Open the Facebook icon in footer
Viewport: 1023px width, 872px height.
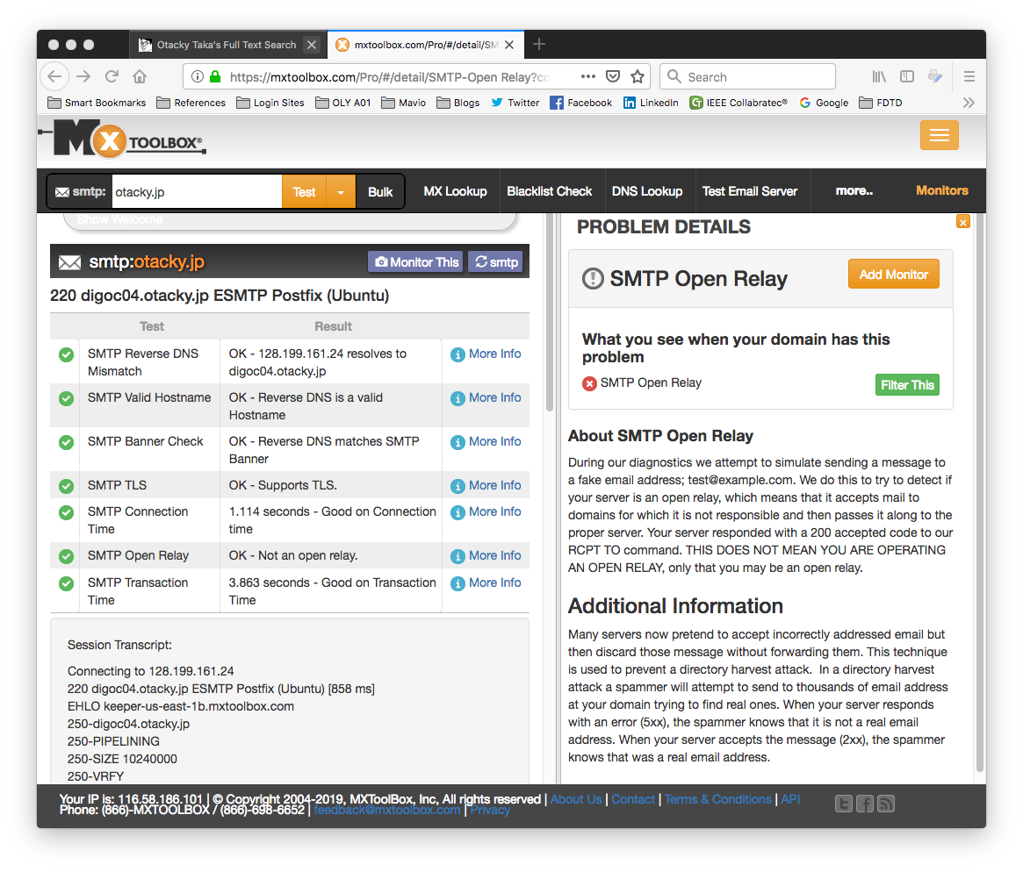pos(864,804)
